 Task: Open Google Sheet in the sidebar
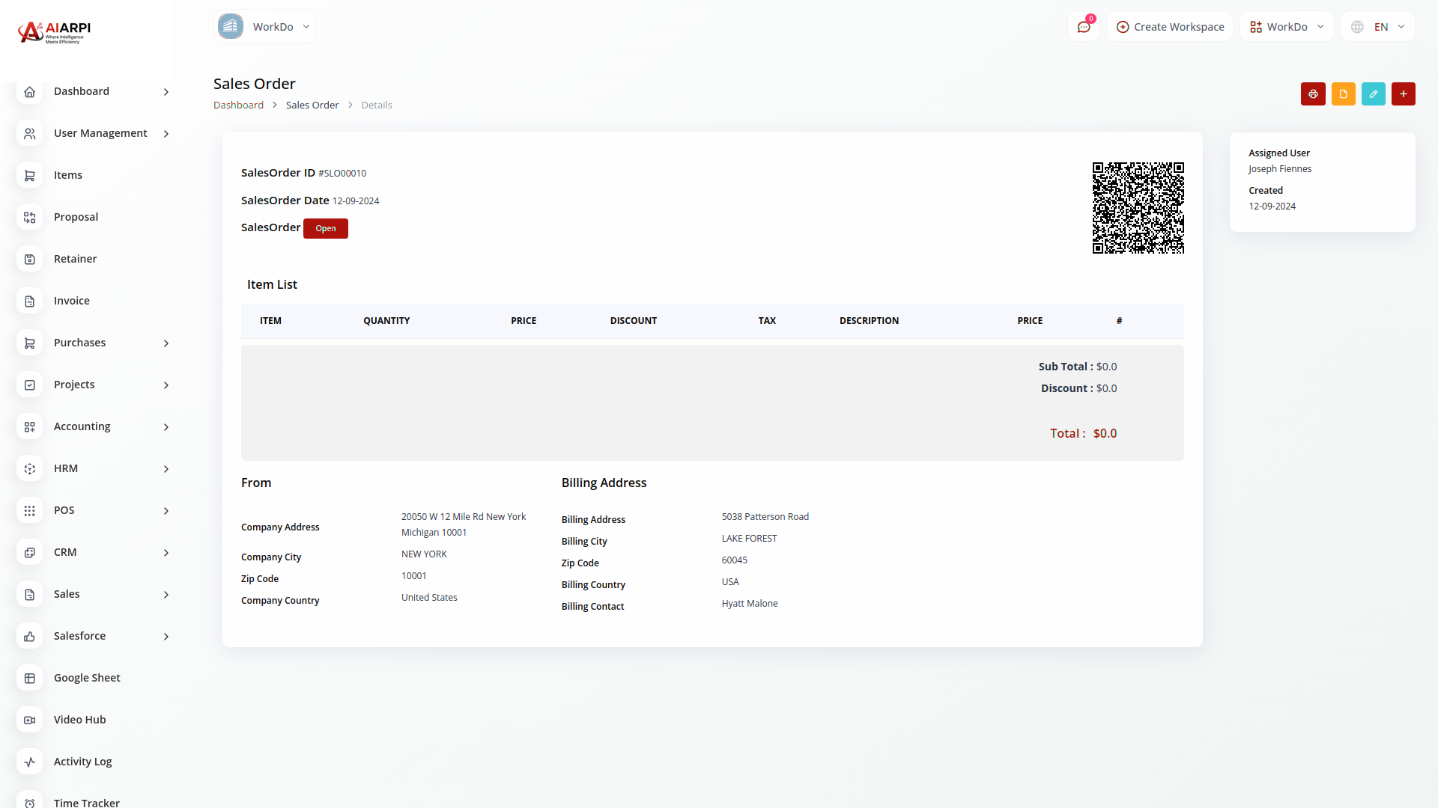[x=87, y=678]
